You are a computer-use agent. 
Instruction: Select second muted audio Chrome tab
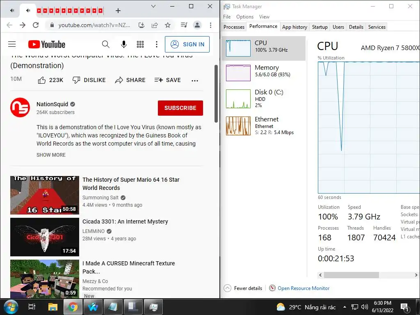pos(28,11)
